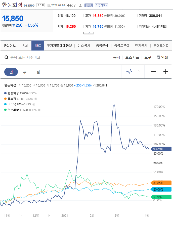Remove 코스피 comparison with x icon
The height and width of the screenshot is (226, 173).
point(36,99)
